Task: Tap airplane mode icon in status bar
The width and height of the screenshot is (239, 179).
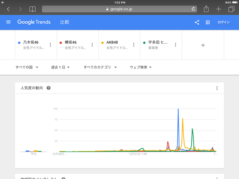Action: 3,3
